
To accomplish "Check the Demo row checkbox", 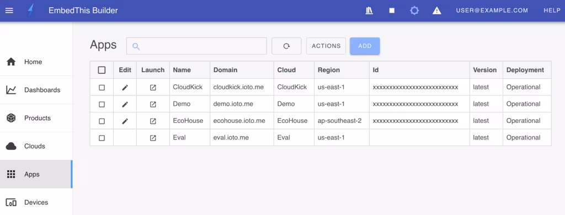I will (x=102, y=104).
